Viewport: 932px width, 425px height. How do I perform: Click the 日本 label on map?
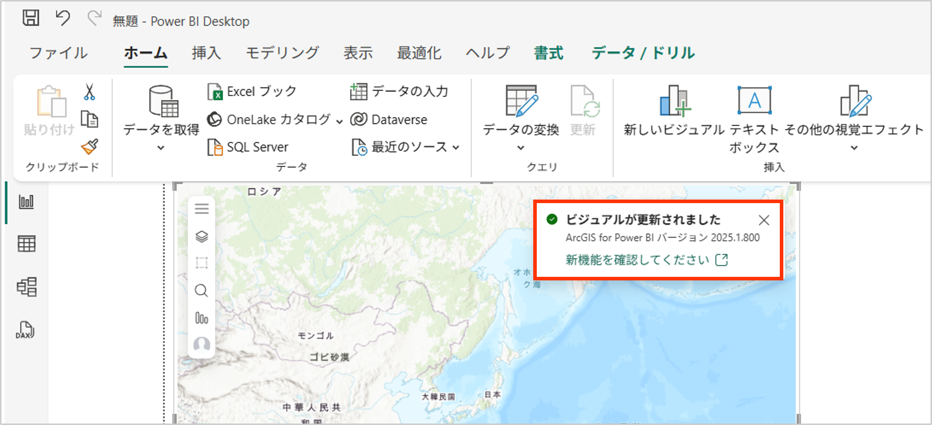click(492, 395)
